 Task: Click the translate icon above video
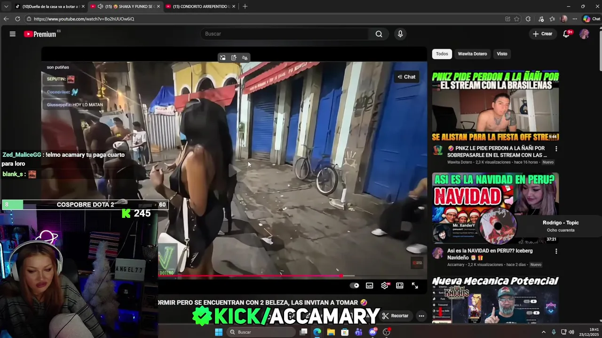coord(245,58)
